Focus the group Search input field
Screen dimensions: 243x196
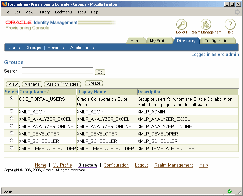pos(57,71)
